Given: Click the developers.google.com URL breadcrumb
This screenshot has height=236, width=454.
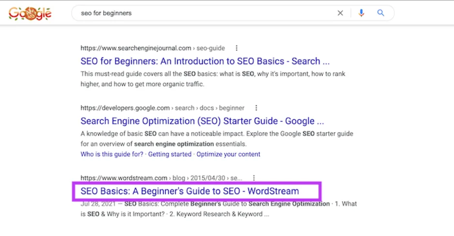Looking at the screenshot, I should pyautogui.click(x=162, y=108).
